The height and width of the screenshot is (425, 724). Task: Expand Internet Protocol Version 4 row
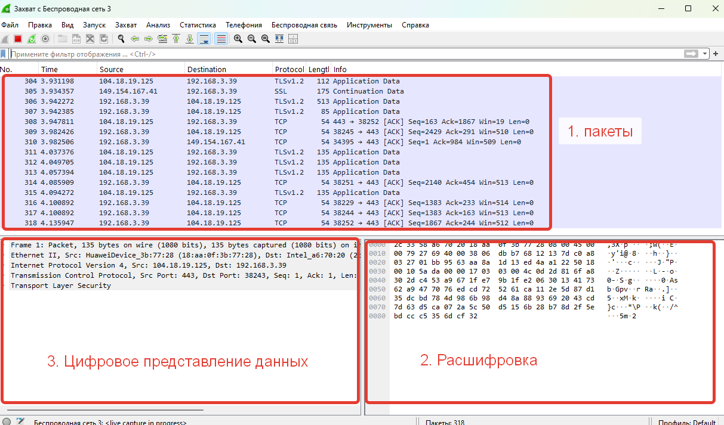pyautogui.click(x=181, y=265)
